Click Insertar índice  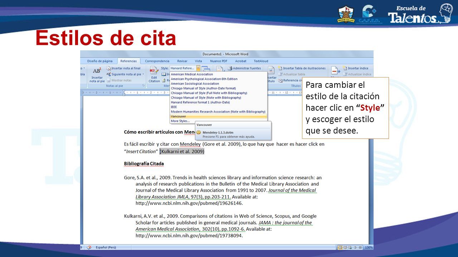tap(355, 68)
